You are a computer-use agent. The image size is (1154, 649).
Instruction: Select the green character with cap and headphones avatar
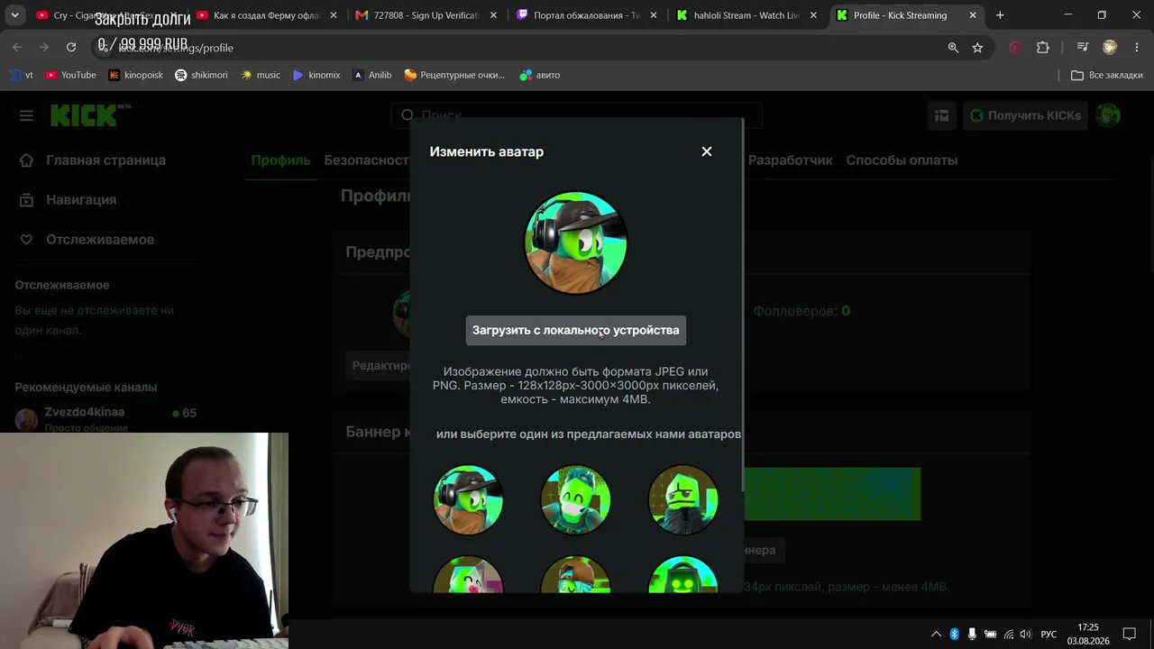(x=468, y=500)
